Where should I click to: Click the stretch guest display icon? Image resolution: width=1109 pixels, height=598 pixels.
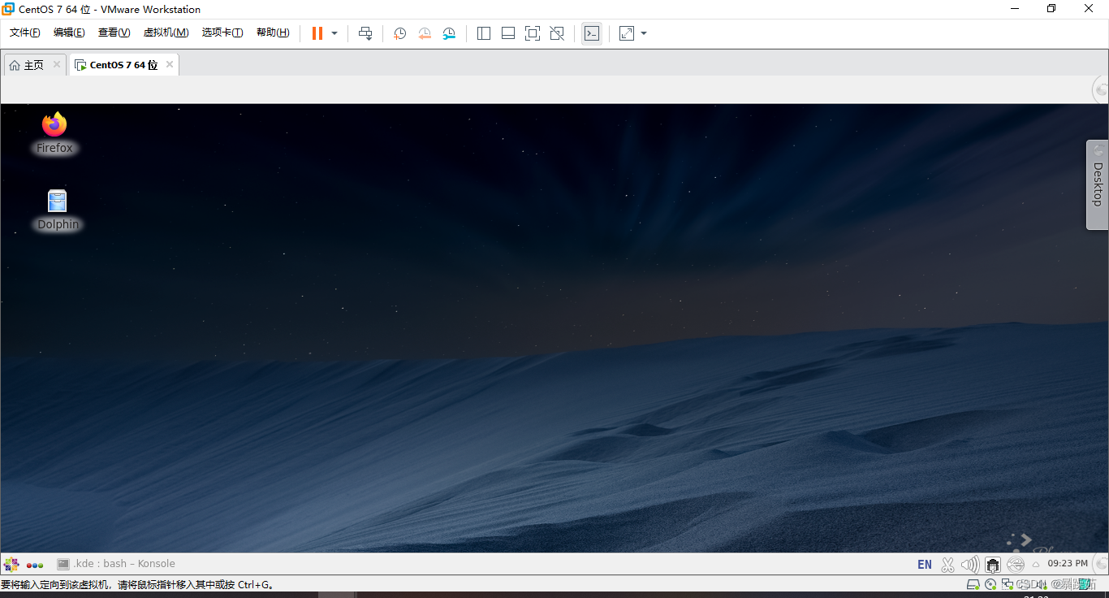pyautogui.click(x=627, y=33)
